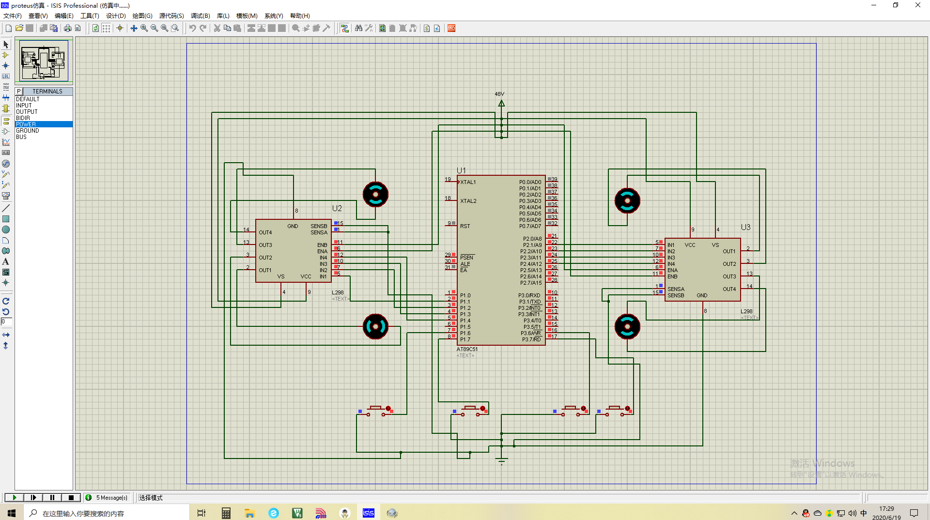Viewport: 930px width, 520px height.
Task: Open Windows Start menu
Action: point(12,513)
